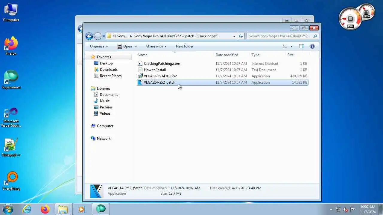Expand the address bar history dropdown
The height and width of the screenshot is (215, 383).
coord(234,36)
